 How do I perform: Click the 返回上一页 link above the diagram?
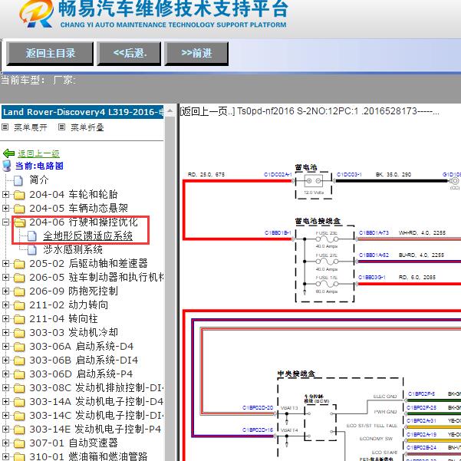click(207, 111)
